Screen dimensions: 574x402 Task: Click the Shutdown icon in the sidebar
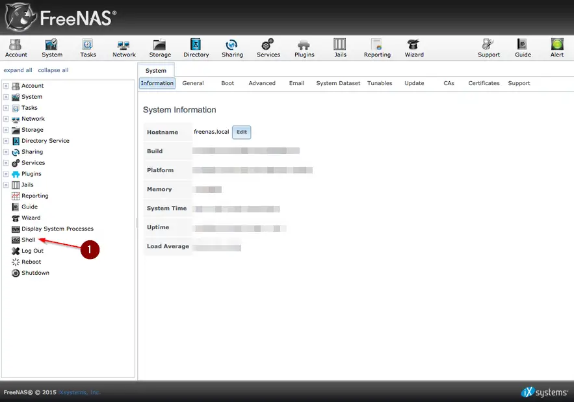(x=16, y=273)
